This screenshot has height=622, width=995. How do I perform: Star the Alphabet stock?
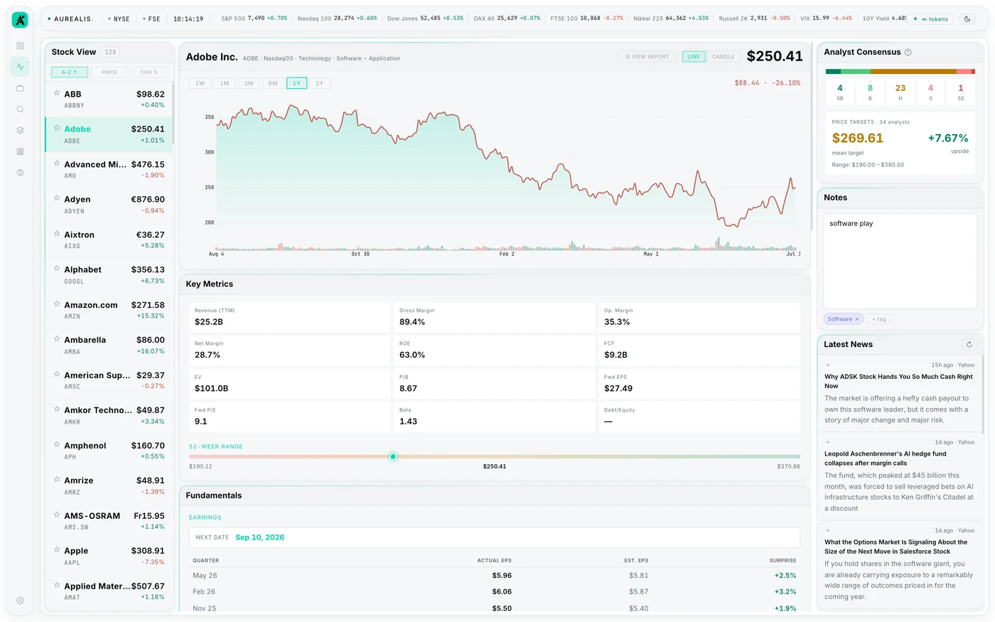click(57, 268)
